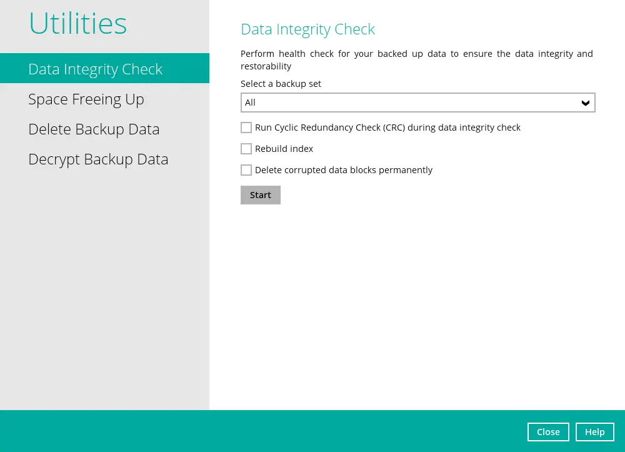Open the Data Integrity Check section
Screen dimensions: 625x452
[x=96, y=69]
